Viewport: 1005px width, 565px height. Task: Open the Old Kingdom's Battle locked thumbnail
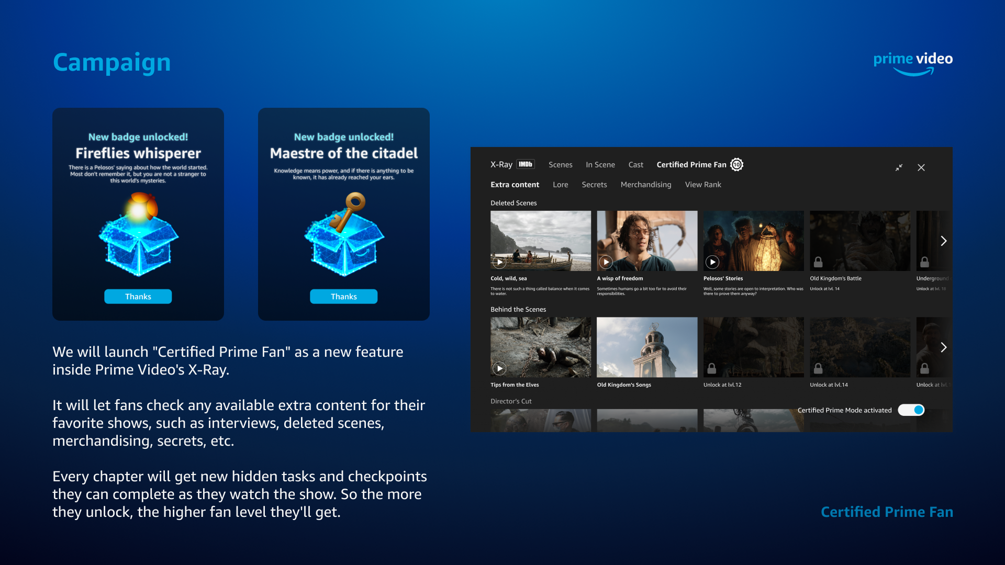[860, 241]
